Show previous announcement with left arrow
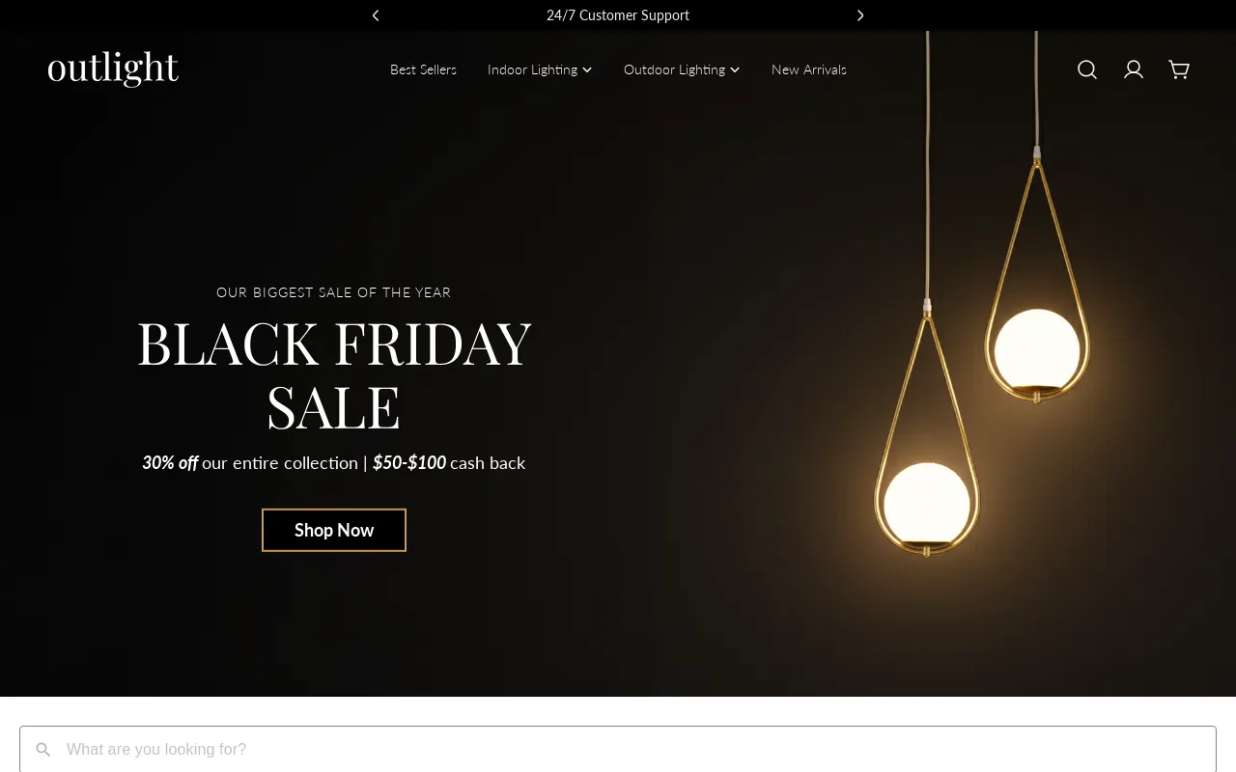This screenshot has height=772, width=1236. click(376, 14)
